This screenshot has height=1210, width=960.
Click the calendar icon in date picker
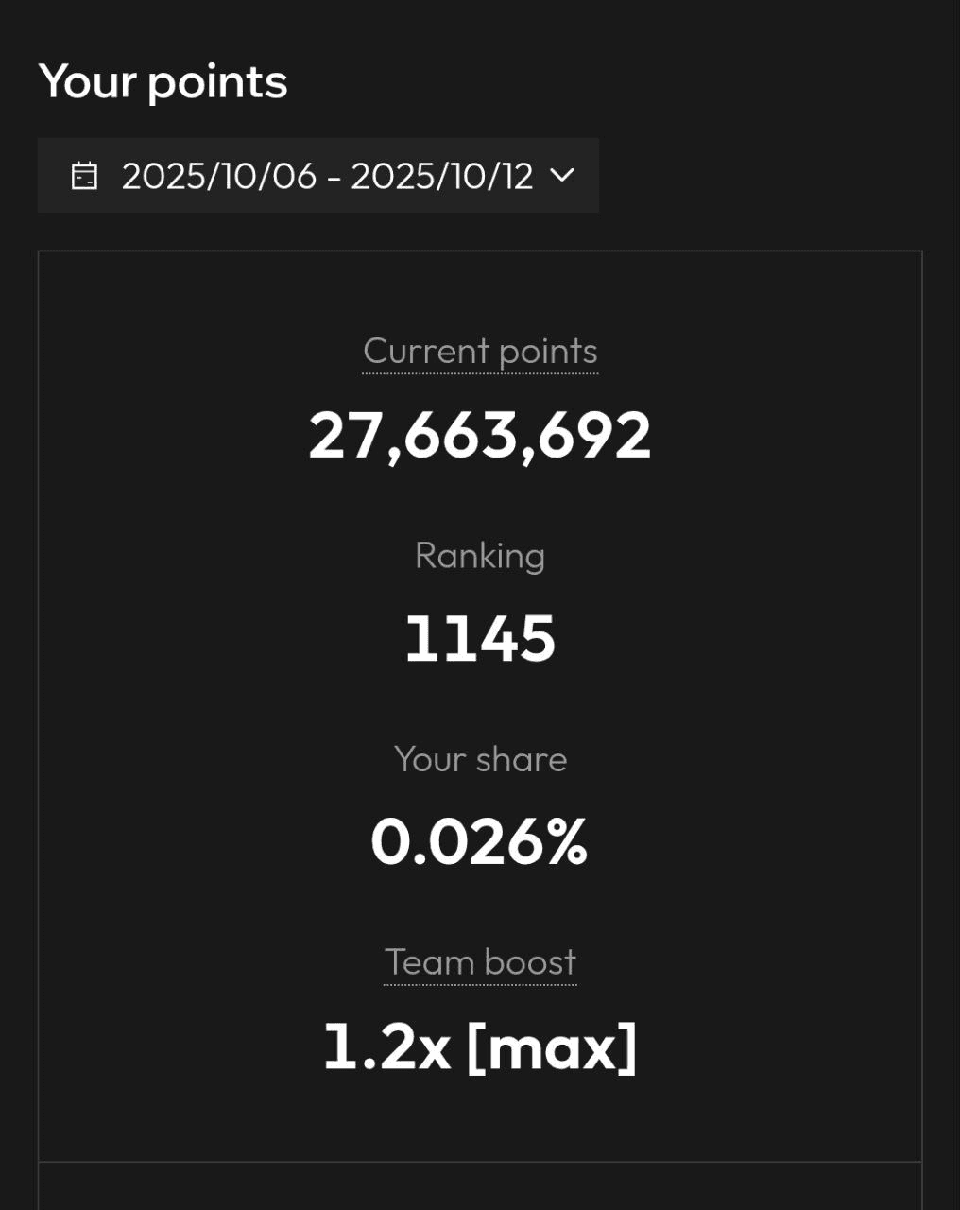pos(84,176)
